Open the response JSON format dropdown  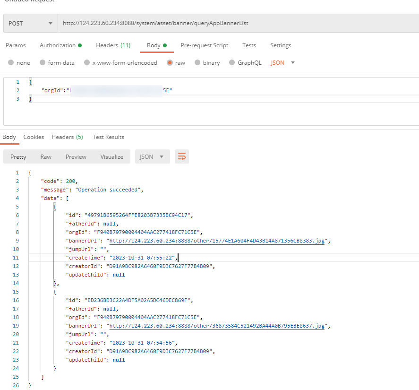tap(152, 157)
